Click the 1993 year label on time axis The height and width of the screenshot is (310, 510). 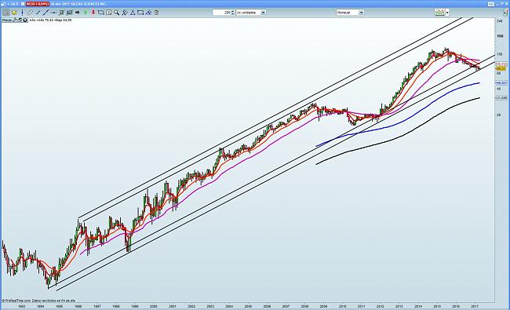click(21, 306)
